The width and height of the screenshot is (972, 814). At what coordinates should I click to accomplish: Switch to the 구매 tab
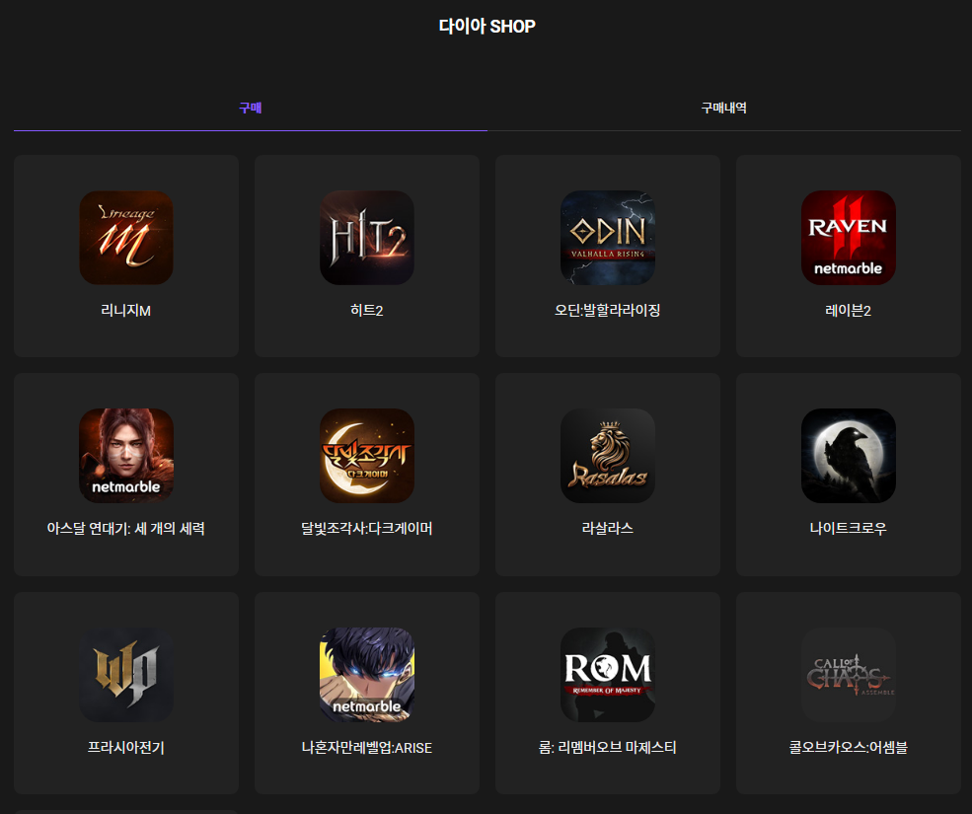pyautogui.click(x=251, y=108)
